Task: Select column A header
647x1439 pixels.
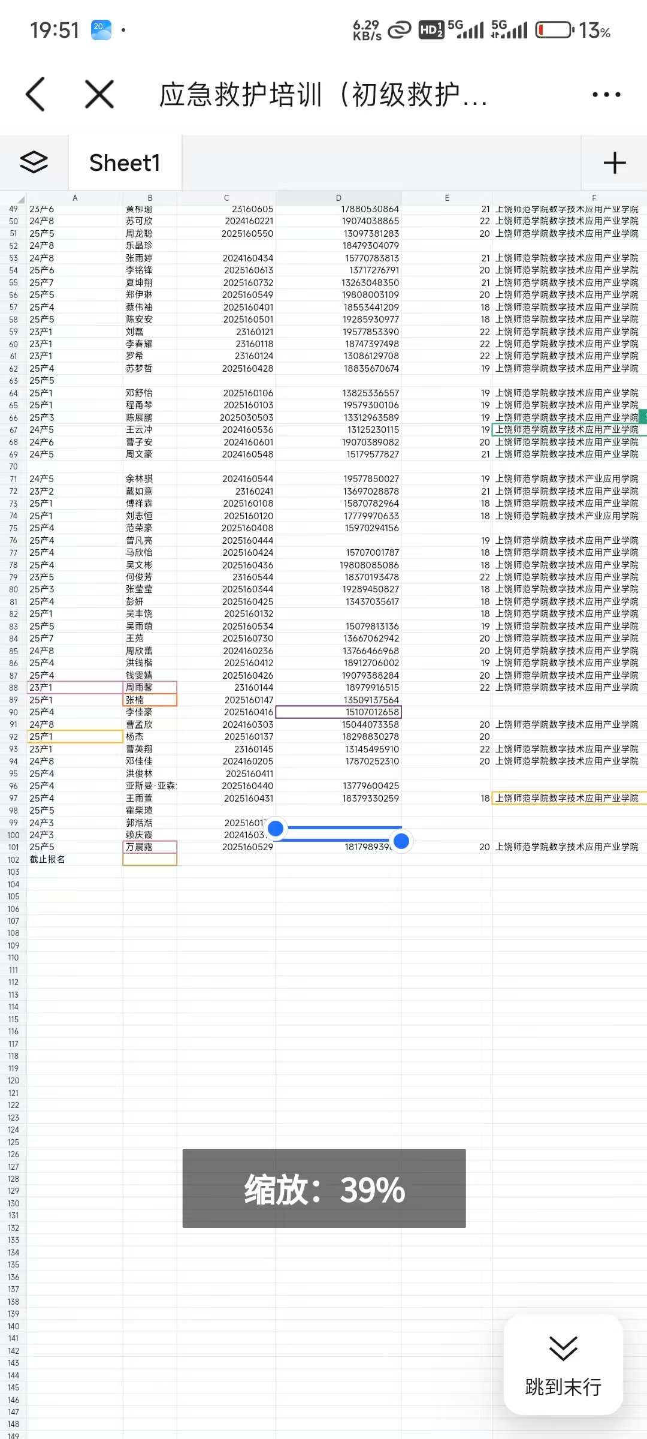Action: pos(75,198)
